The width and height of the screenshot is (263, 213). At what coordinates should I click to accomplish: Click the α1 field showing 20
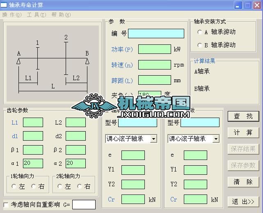(33, 163)
